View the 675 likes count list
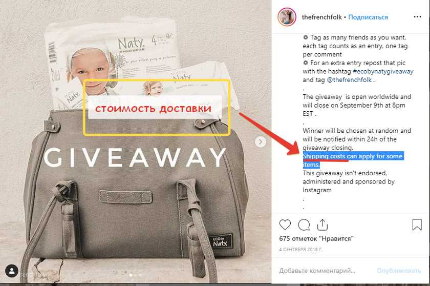The height and width of the screenshot is (286, 430). click(x=316, y=238)
